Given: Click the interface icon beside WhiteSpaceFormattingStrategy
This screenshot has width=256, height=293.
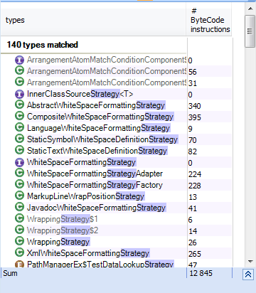Looking at the screenshot, I should pyautogui.click(x=19, y=162).
